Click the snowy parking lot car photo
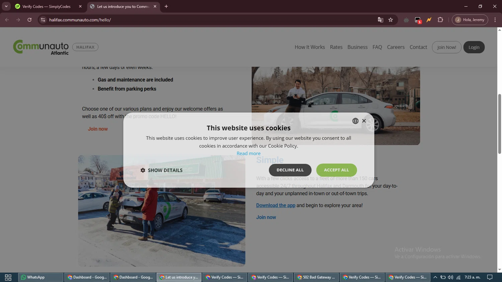This screenshot has height=282, width=502. [162, 210]
